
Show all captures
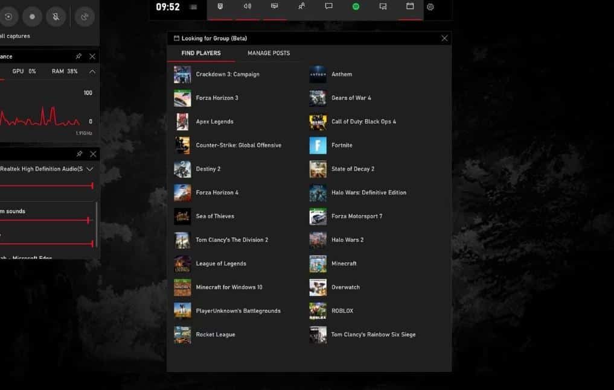pyautogui.click(x=15, y=36)
